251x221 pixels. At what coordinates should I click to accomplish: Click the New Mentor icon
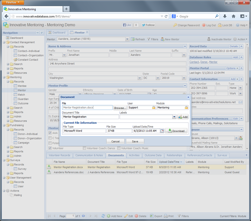163,39
